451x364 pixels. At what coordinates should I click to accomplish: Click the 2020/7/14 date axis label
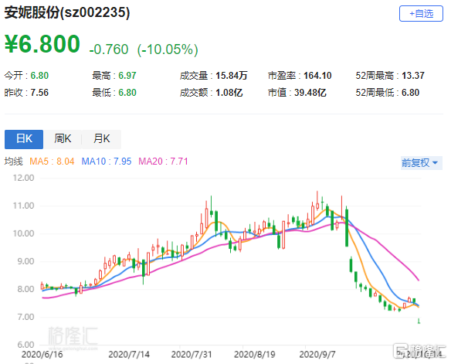tap(129, 354)
